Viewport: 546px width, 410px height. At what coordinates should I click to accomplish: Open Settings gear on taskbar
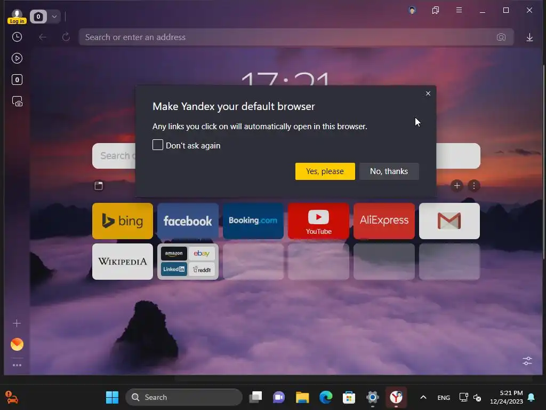[x=372, y=397]
